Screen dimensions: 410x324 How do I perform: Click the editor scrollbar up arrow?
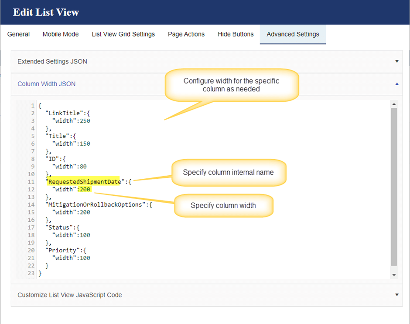[394, 104]
